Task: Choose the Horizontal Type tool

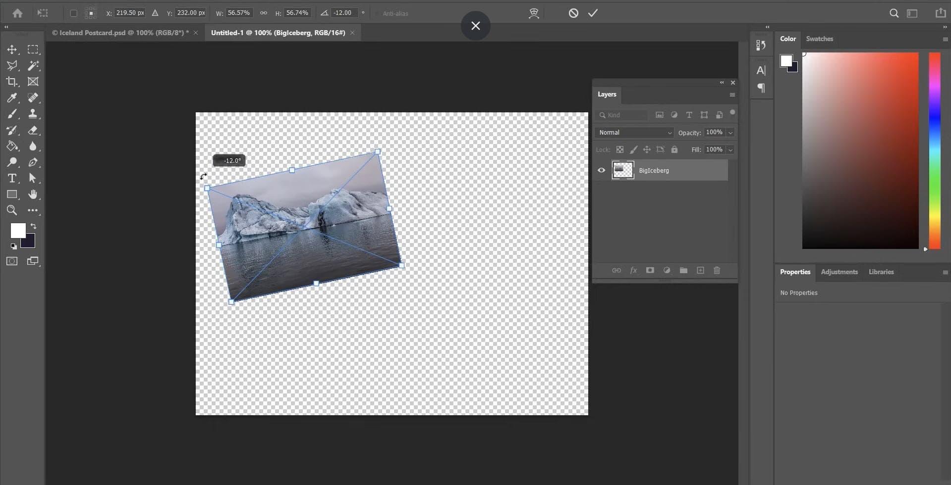Action: click(12, 178)
